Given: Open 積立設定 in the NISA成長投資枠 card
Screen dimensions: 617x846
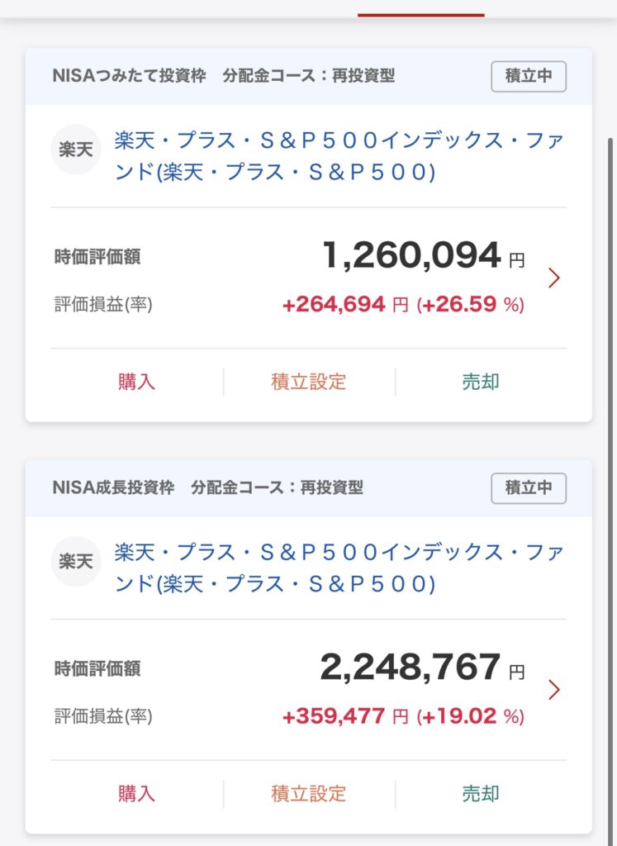Looking at the screenshot, I should point(309,794).
